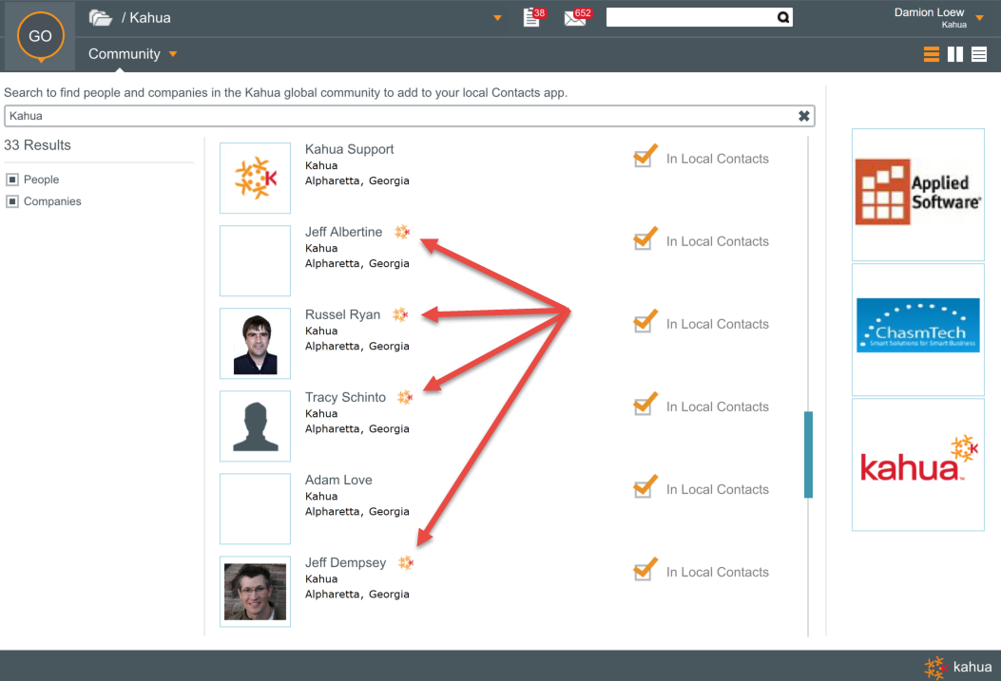Open the folder icon beside Kahua
The width and height of the screenshot is (1001, 681).
click(100, 17)
